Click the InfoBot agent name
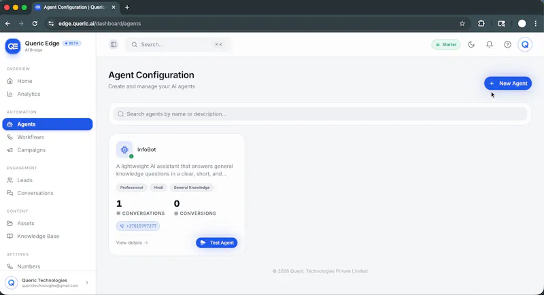 pyautogui.click(x=146, y=150)
